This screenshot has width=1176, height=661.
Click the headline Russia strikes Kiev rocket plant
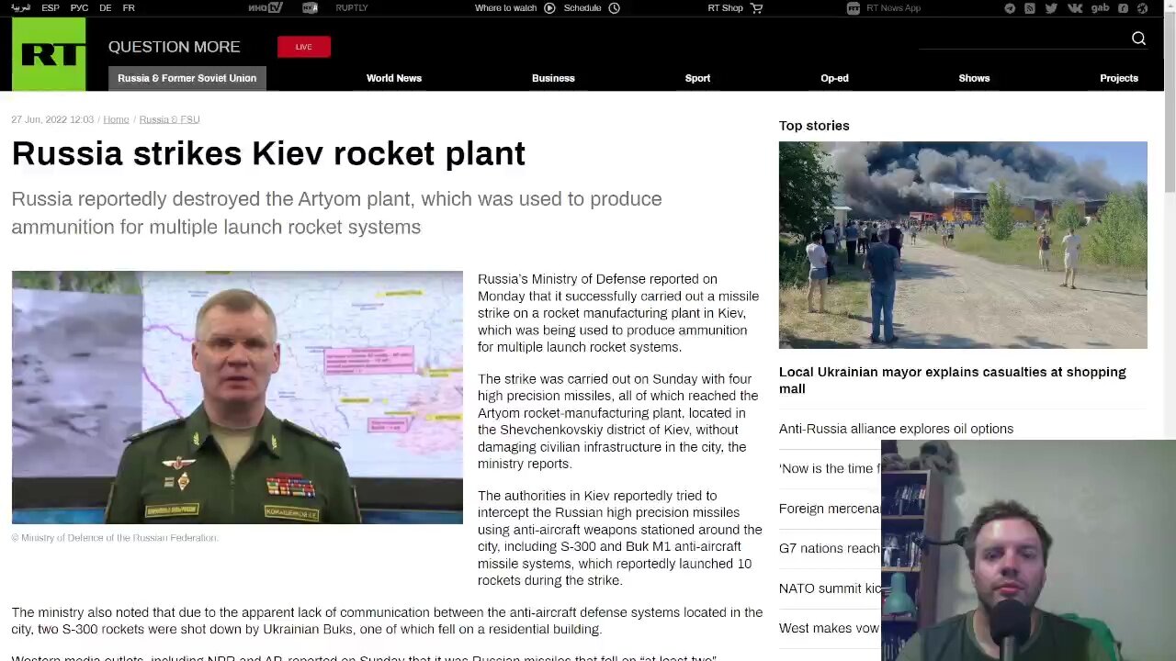[268, 153]
